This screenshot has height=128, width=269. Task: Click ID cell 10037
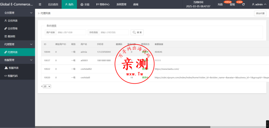pos(47,60)
